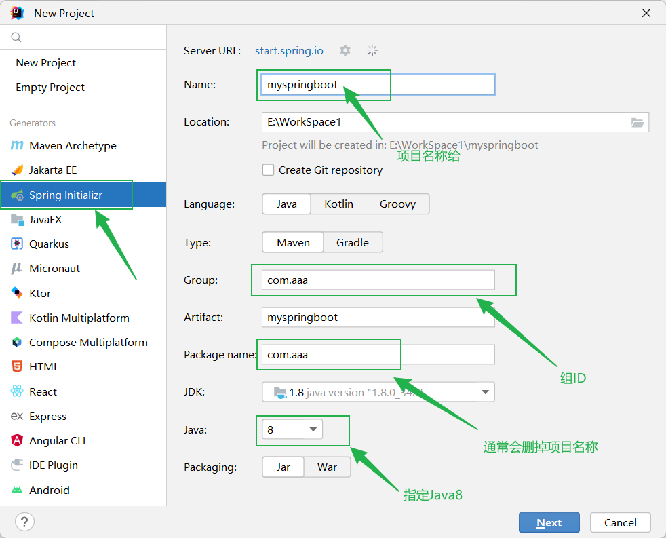Choose the Android generator
Image resolution: width=666 pixels, height=538 pixels.
click(x=83, y=490)
